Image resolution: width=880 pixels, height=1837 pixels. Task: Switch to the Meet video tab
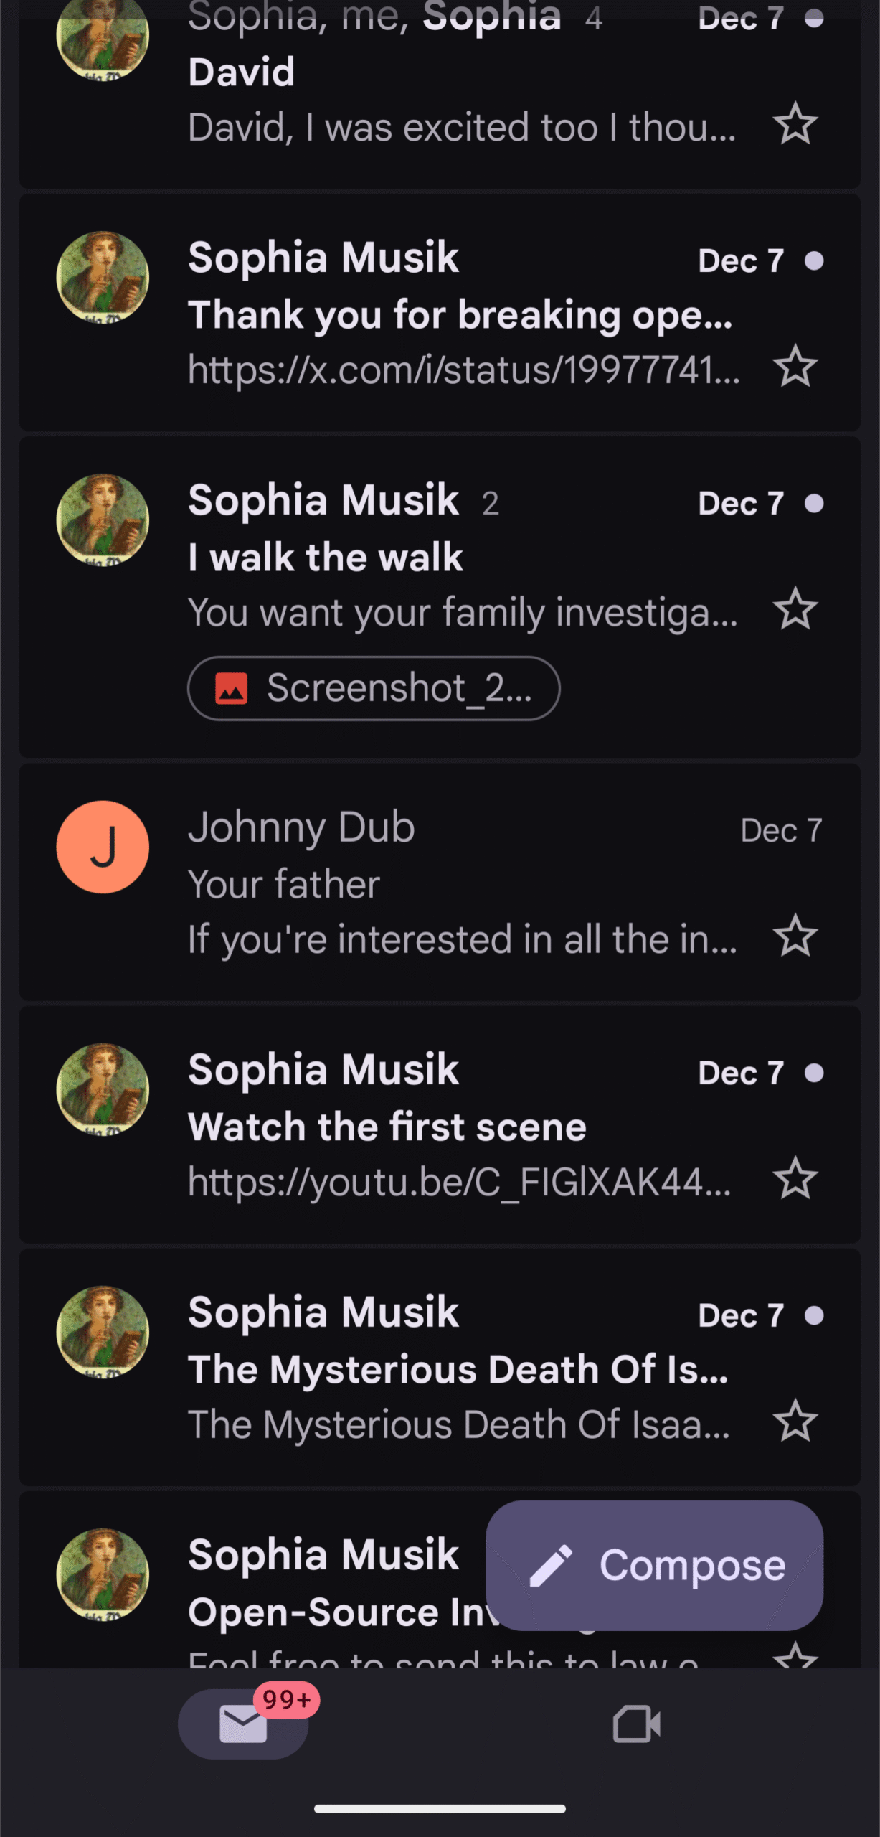(x=636, y=1724)
